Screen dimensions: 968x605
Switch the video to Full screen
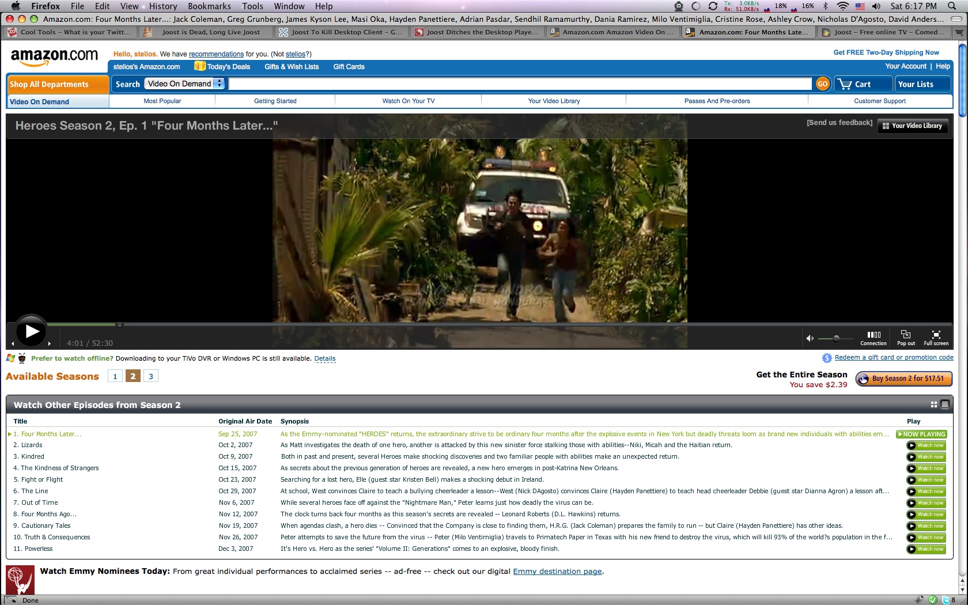[936, 338]
